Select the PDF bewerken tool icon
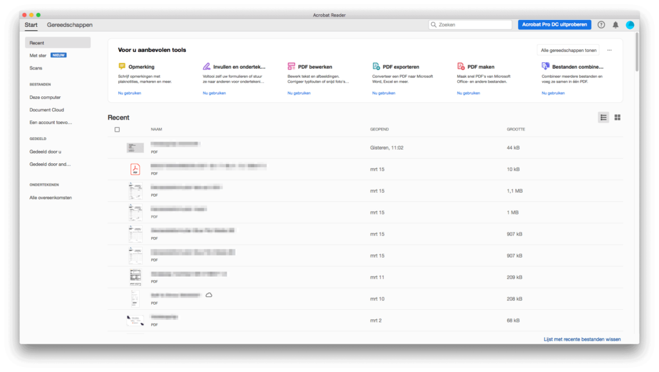The image size is (659, 372). (x=292, y=66)
